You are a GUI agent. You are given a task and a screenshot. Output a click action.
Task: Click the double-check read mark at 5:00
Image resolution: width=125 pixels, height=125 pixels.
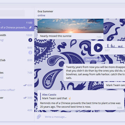pos(25,98)
